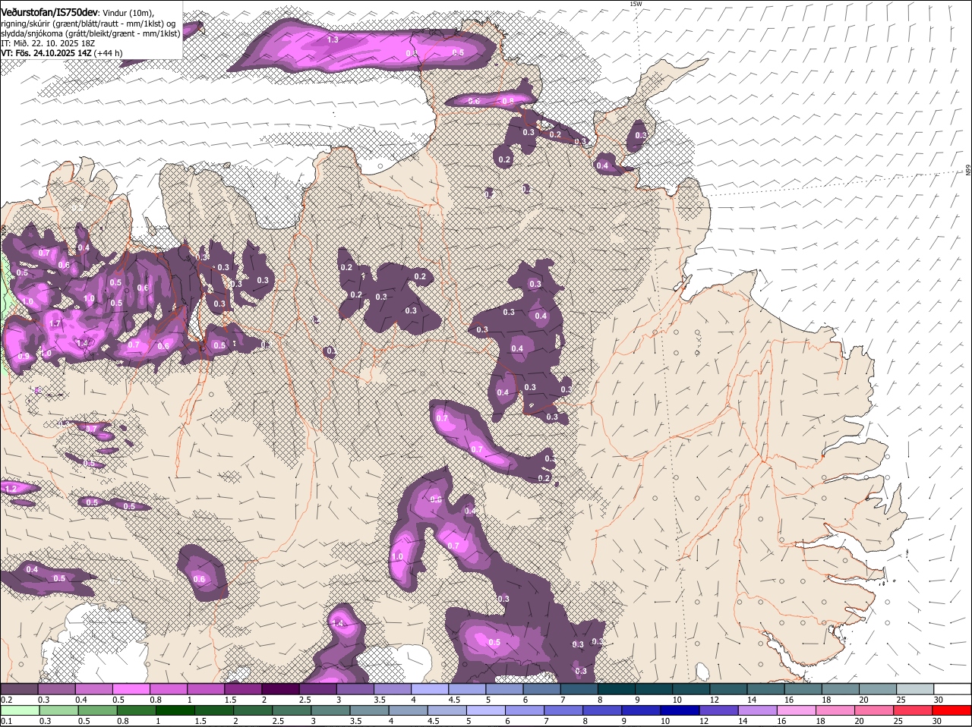Screen dimensions: 972x727
Task: Click the 0.9 precipitation value label
Action: (24, 357)
